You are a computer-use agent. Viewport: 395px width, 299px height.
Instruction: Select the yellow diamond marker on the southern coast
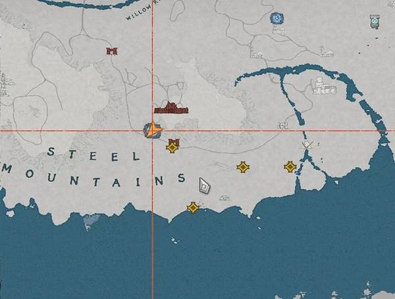click(x=193, y=208)
